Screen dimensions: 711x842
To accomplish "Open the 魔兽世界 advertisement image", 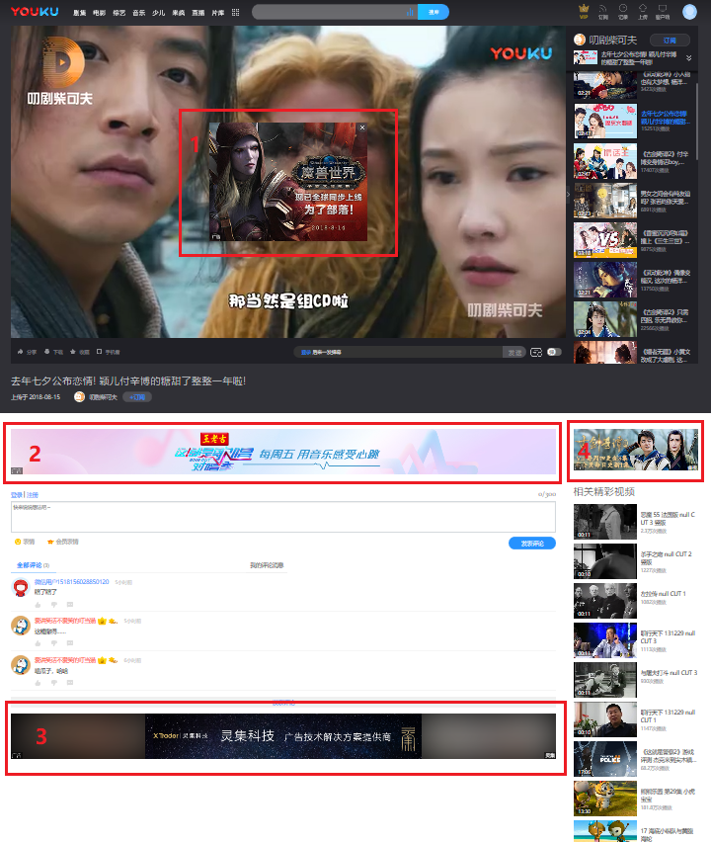I will pyautogui.click(x=288, y=182).
